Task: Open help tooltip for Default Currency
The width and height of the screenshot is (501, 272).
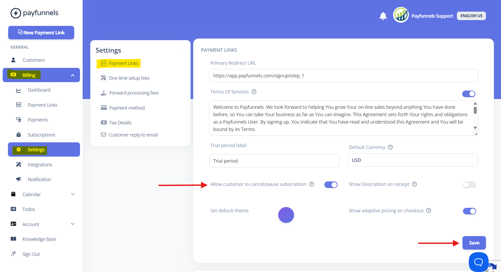Action: [390, 147]
